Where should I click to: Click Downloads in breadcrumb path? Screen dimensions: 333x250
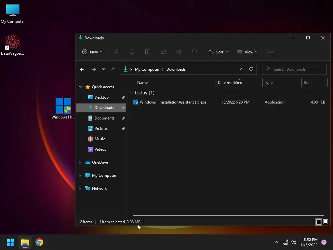(x=176, y=69)
